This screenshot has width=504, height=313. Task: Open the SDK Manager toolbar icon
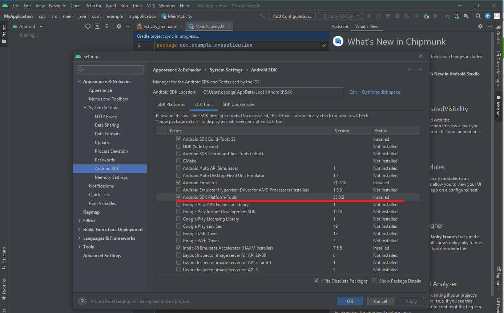point(467,16)
